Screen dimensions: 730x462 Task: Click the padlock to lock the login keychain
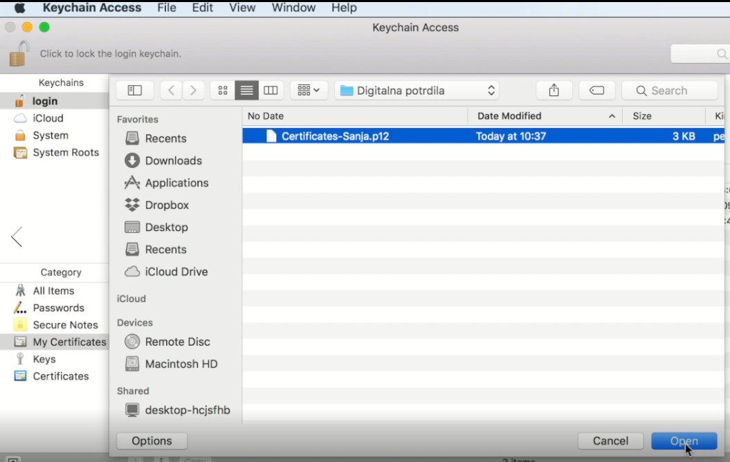pos(19,53)
